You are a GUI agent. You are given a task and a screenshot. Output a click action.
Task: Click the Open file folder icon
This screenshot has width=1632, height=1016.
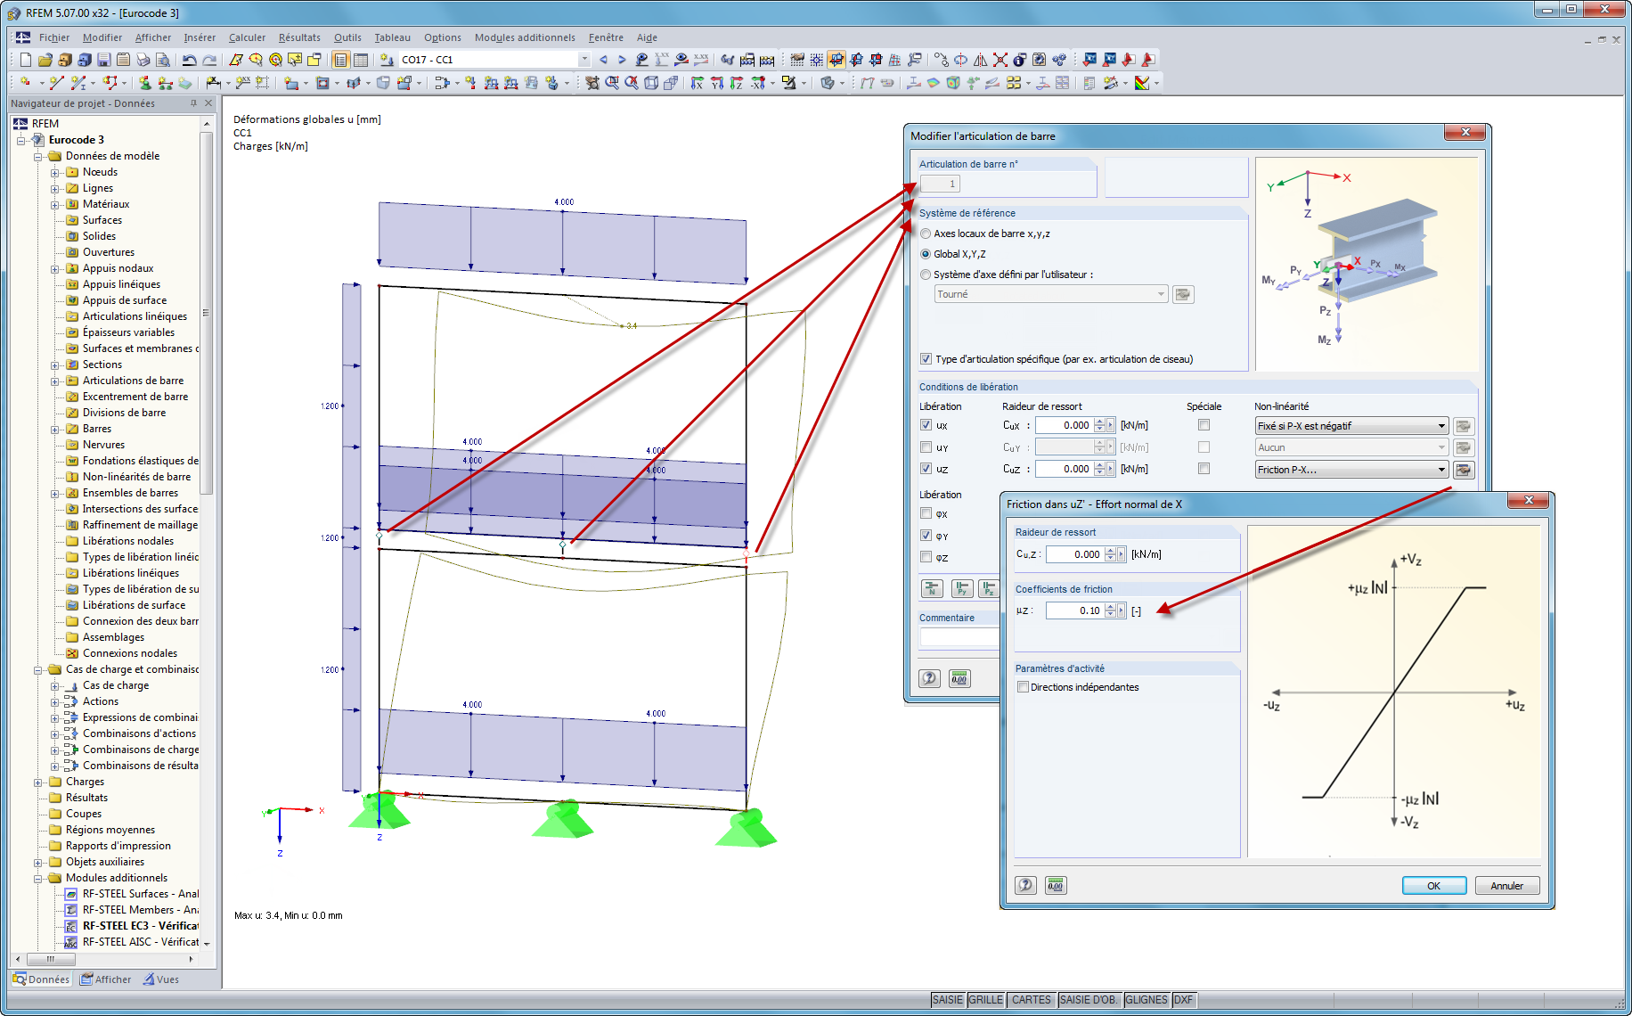point(45,60)
